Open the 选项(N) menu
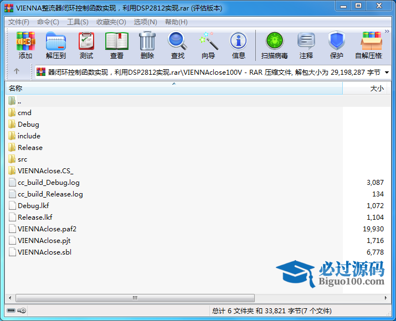Viewport: 396px width, 321px height. point(145,22)
